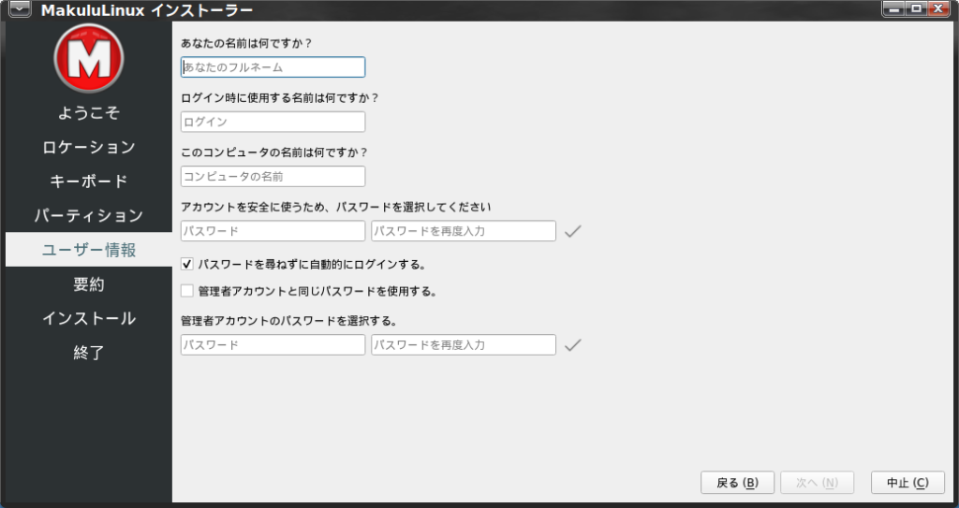Screen dimensions: 959x508
Task: Click the administrator password validation checkmark icon
Action: [573, 345]
